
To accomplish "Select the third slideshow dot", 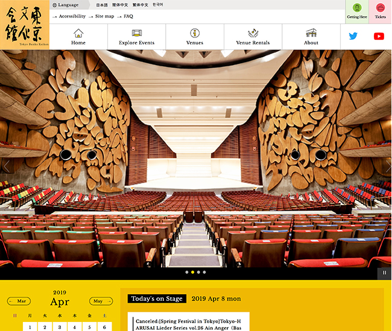I will click(198, 272).
